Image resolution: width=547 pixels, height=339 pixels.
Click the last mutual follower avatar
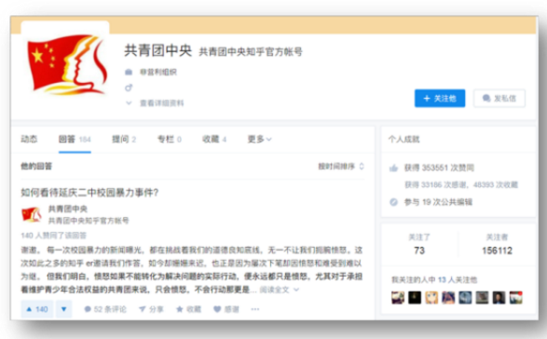coord(516,297)
